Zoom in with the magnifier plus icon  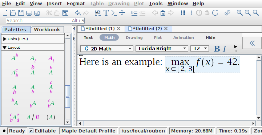240,13
